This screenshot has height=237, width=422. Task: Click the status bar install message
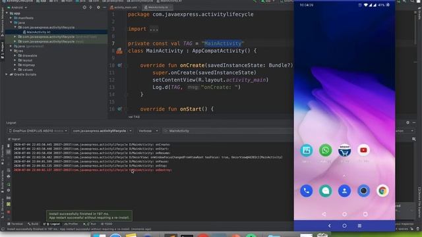click(79, 229)
